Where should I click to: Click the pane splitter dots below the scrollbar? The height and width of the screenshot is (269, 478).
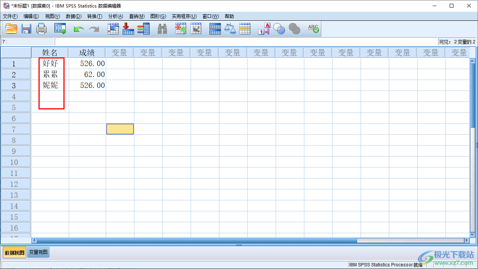click(239, 245)
